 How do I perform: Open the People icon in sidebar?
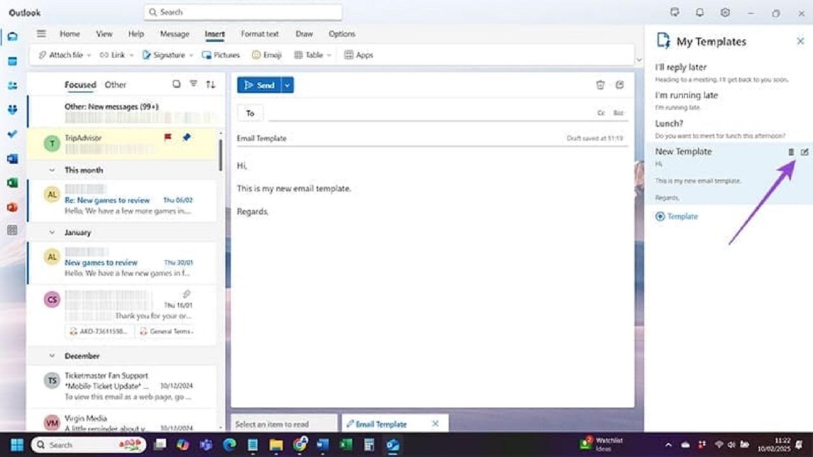pyautogui.click(x=12, y=85)
